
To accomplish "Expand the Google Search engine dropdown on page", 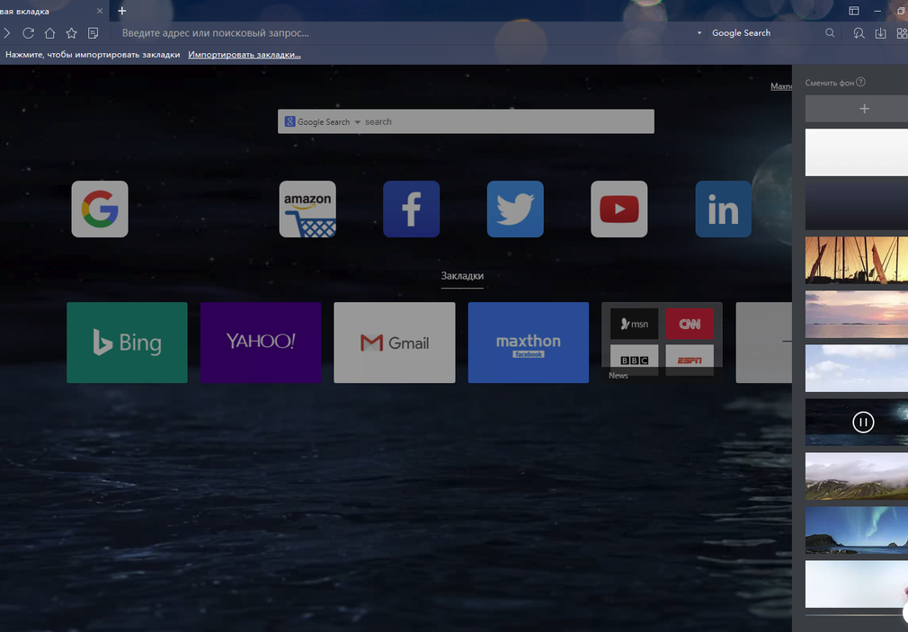I will coord(357,121).
